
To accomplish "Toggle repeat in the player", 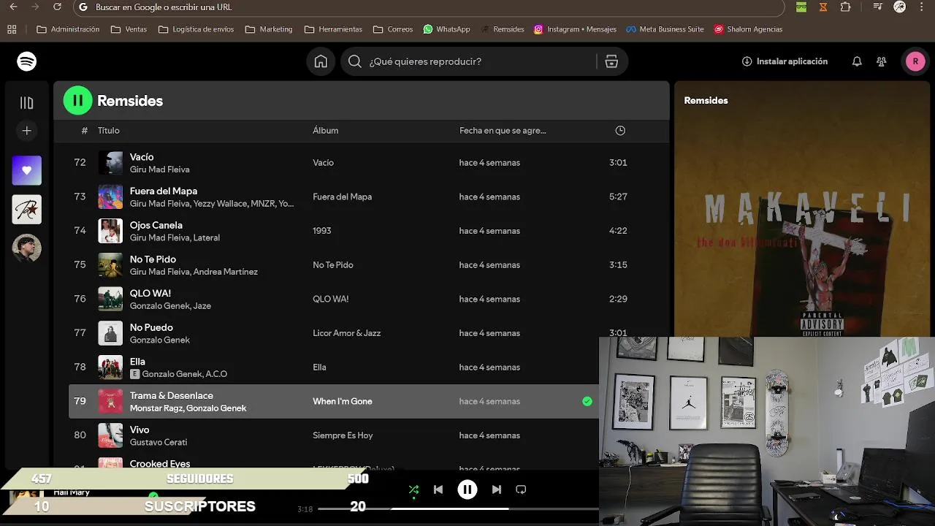I will point(521,489).
